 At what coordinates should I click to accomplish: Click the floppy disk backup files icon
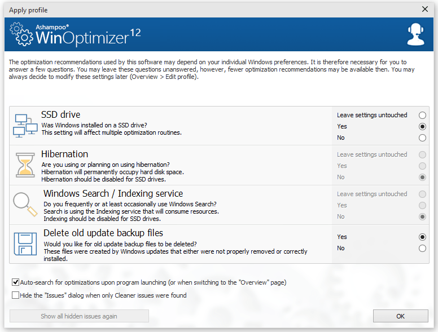click(x=25, y=244)
